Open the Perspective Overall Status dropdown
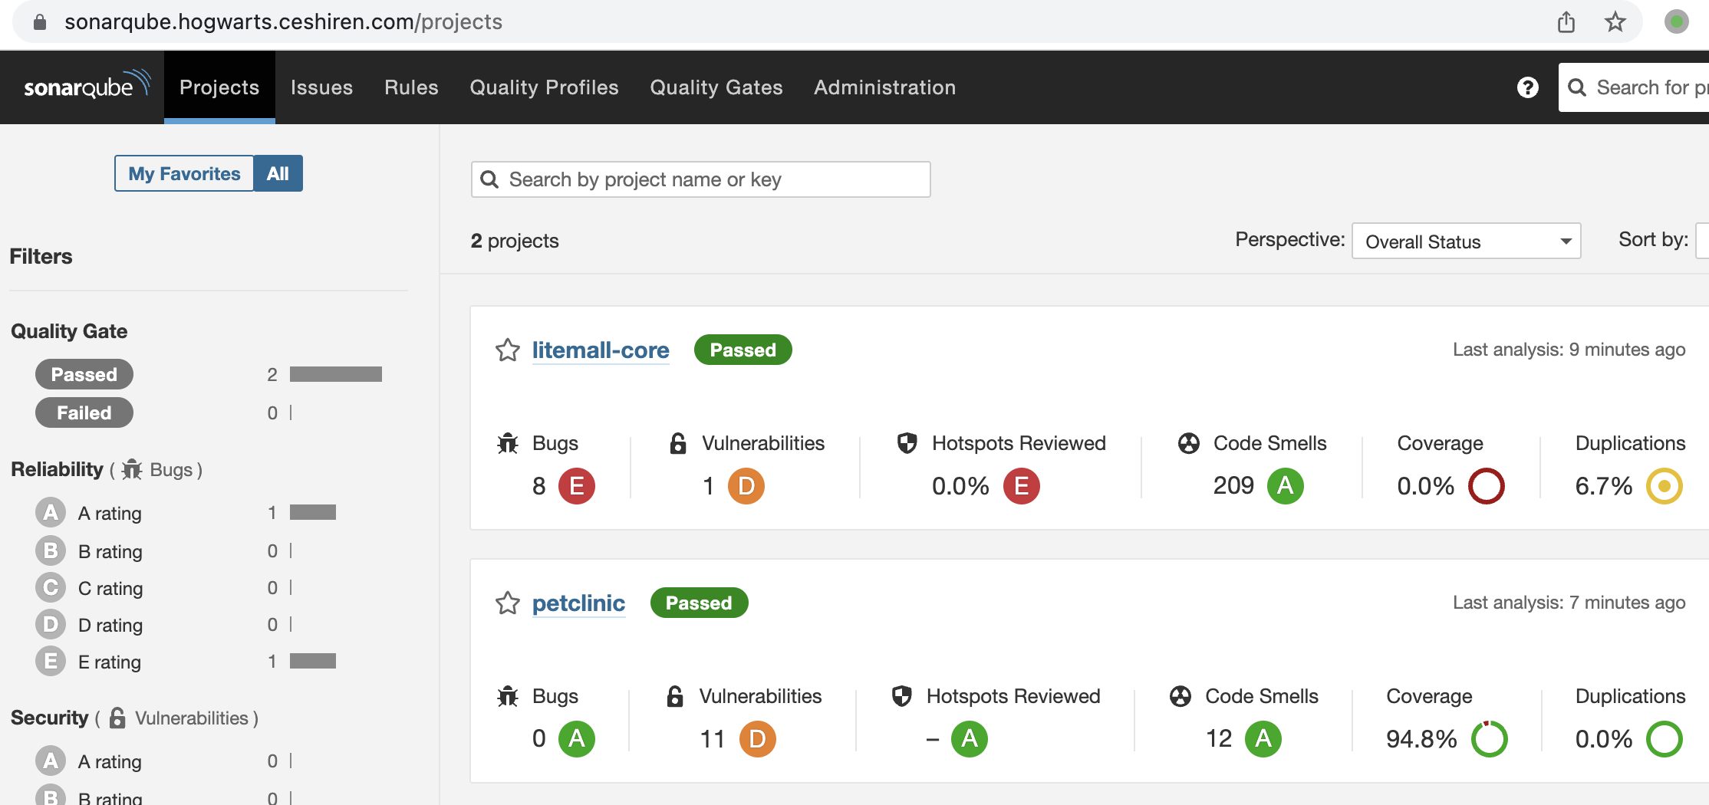 pyautogui.click(x=1466, y=242)
